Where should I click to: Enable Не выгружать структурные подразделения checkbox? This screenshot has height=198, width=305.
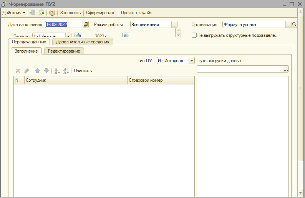pos(194,35)
